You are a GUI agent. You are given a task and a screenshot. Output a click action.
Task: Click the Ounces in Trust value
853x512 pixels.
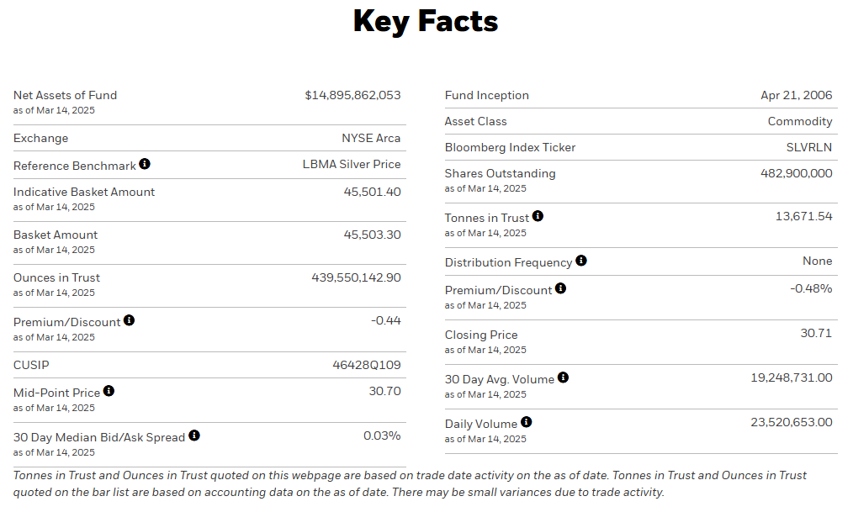(x=356, y=277)
